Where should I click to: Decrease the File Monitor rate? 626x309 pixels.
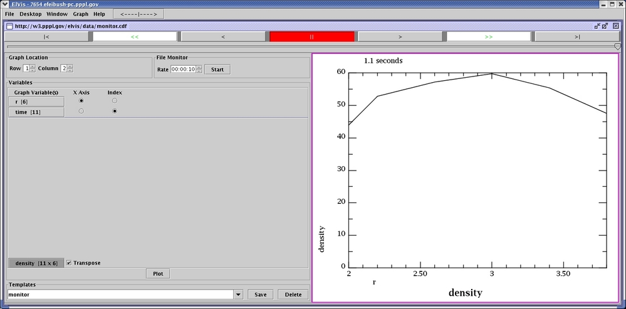click(199, 71)
